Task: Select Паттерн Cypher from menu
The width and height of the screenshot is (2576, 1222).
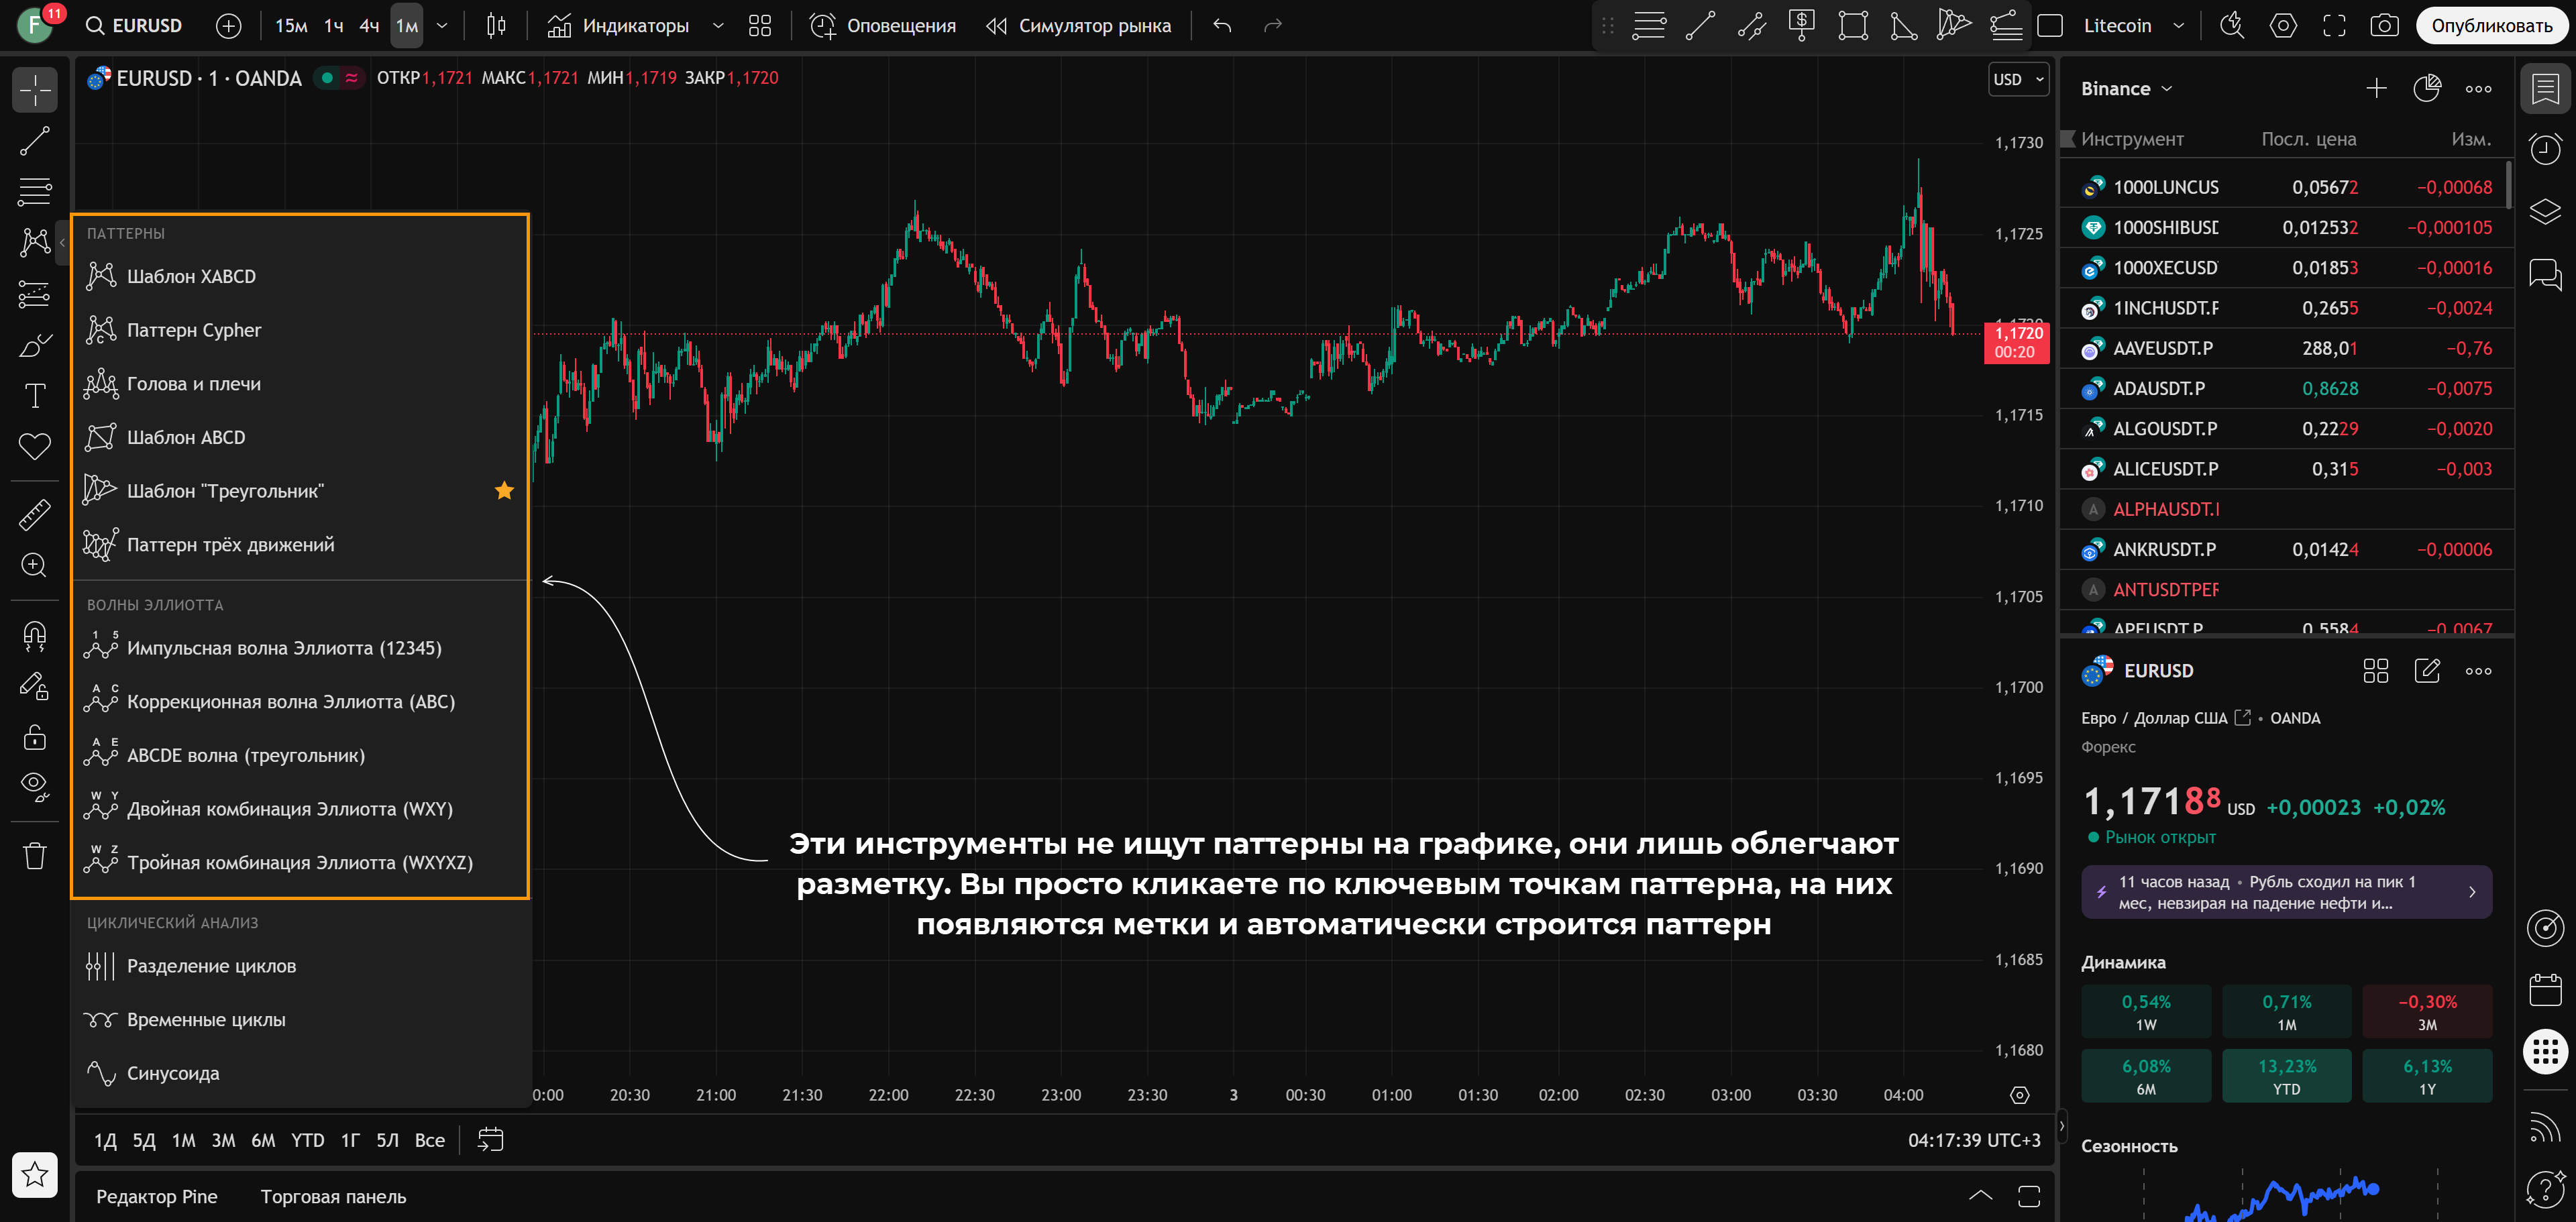Action: point(194,330)
